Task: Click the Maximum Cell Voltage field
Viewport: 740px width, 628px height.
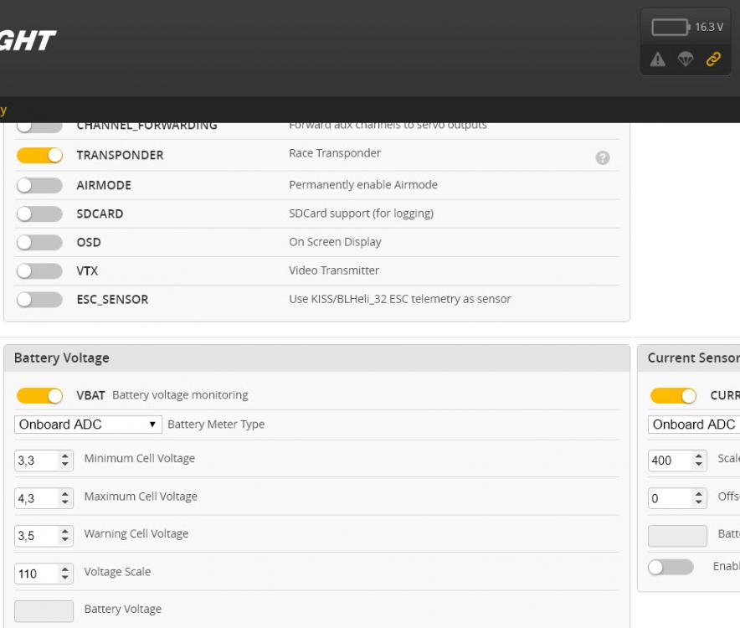Action: 36,497
